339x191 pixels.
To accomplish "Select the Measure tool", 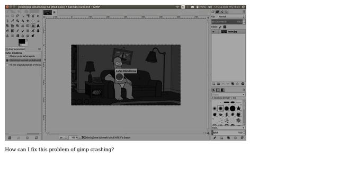I will tap(23, 21).
